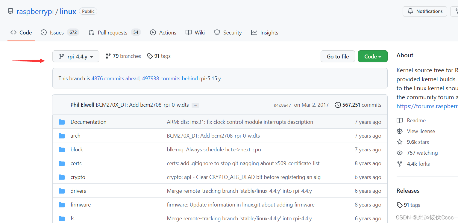Click the firmware folder icon

[62, 205]
